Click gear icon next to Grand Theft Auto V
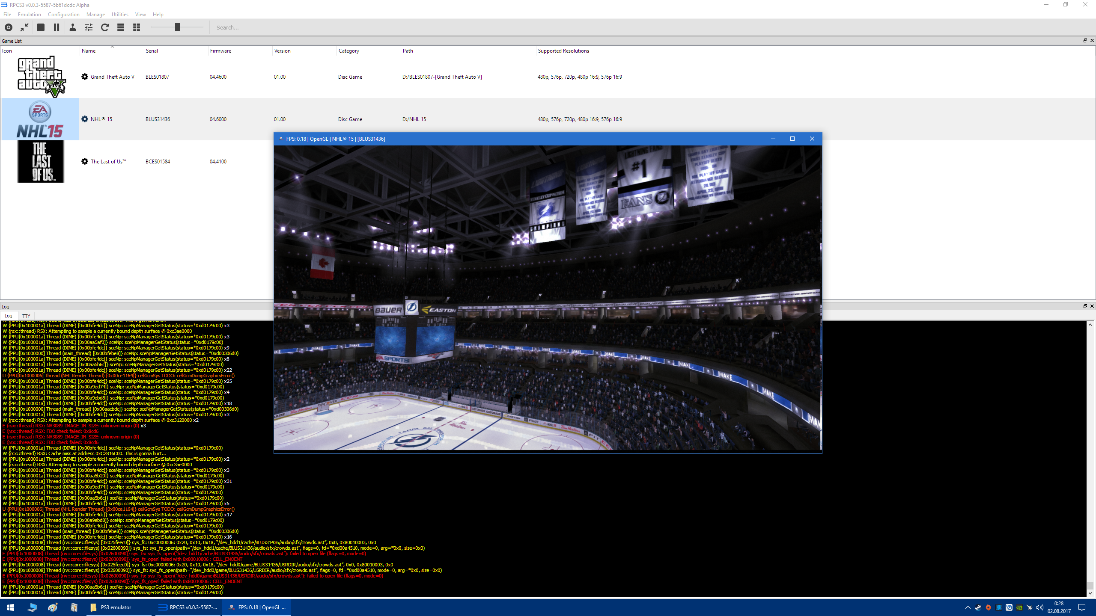 (x=85, y=77)
